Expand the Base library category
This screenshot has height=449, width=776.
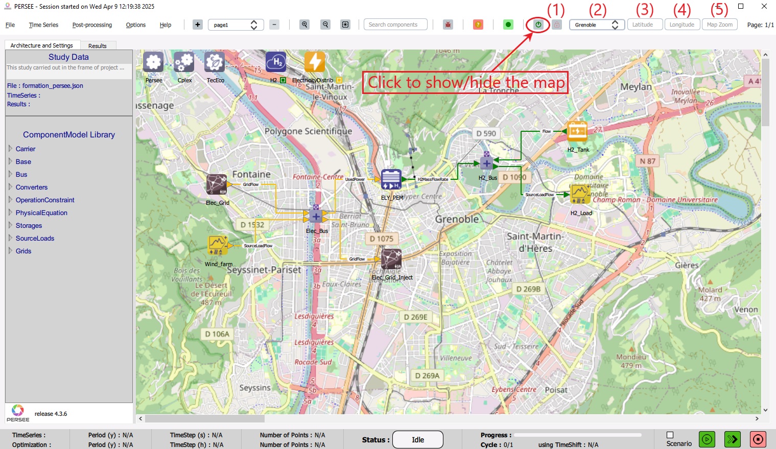(10, 161)
